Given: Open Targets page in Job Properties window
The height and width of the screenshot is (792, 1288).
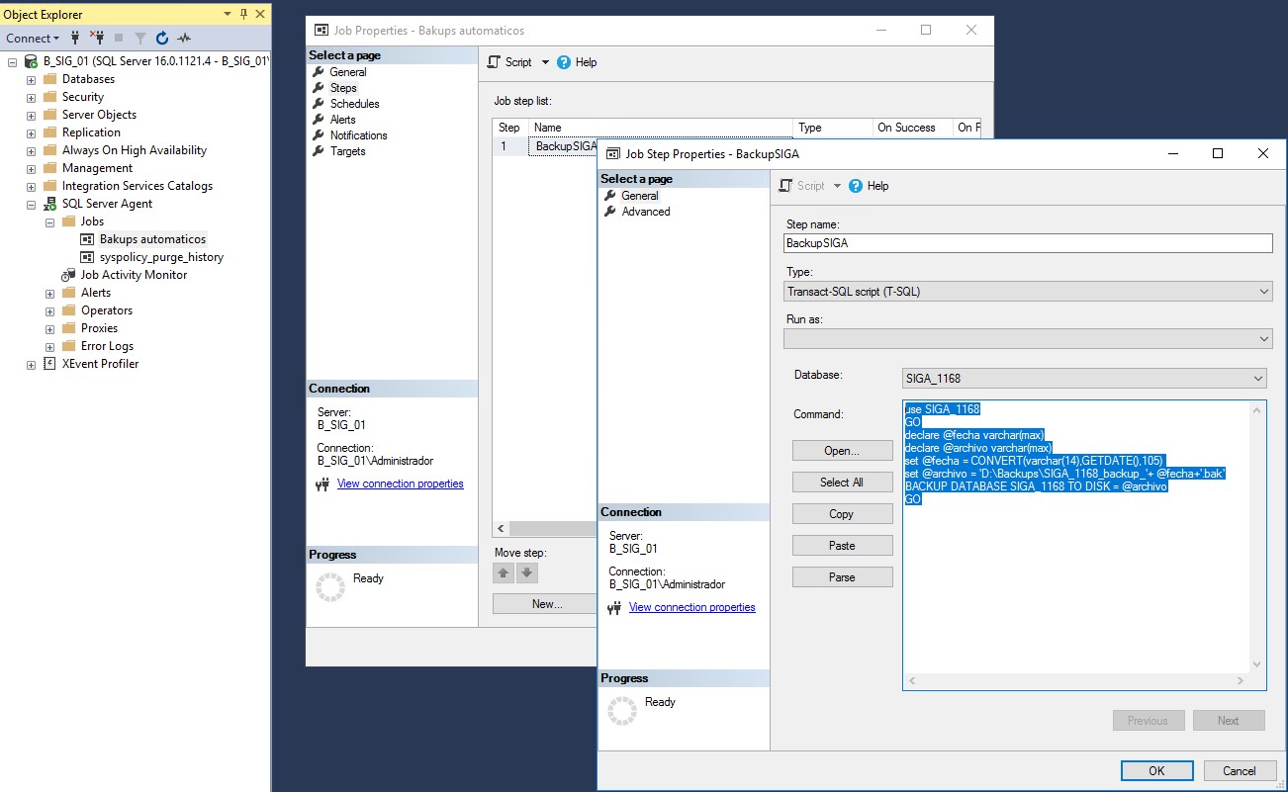Looking at the screenshot, I should [347, 151].
